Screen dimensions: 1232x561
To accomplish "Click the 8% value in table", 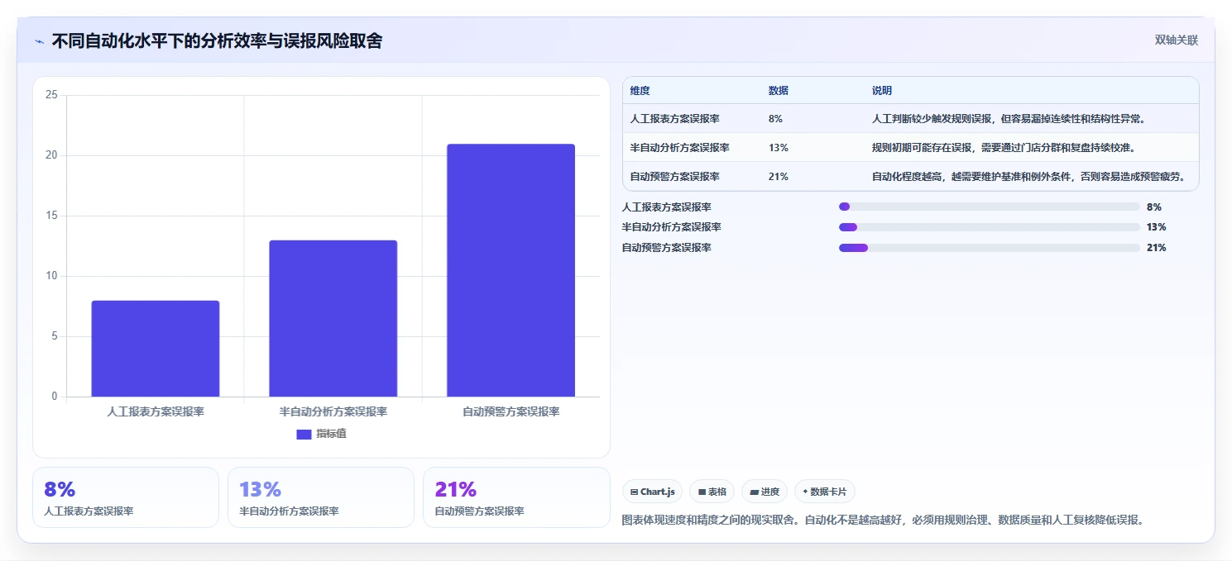I will pos(775,119).
